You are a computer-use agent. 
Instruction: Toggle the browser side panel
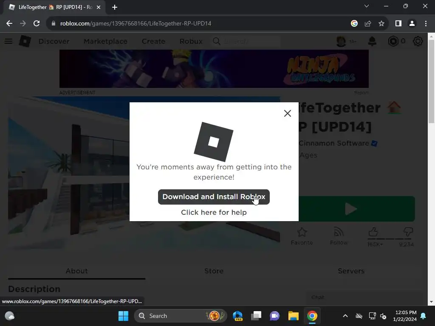(398, 24)
